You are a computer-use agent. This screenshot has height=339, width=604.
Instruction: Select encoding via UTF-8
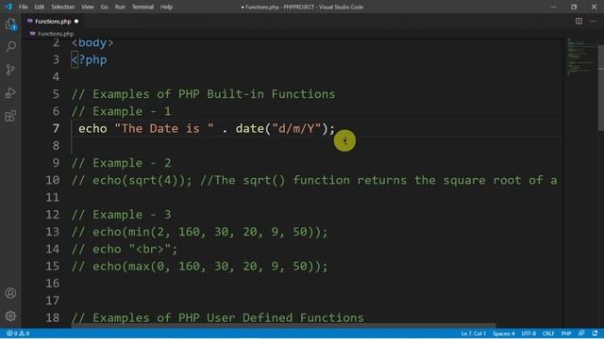point(528,333)
